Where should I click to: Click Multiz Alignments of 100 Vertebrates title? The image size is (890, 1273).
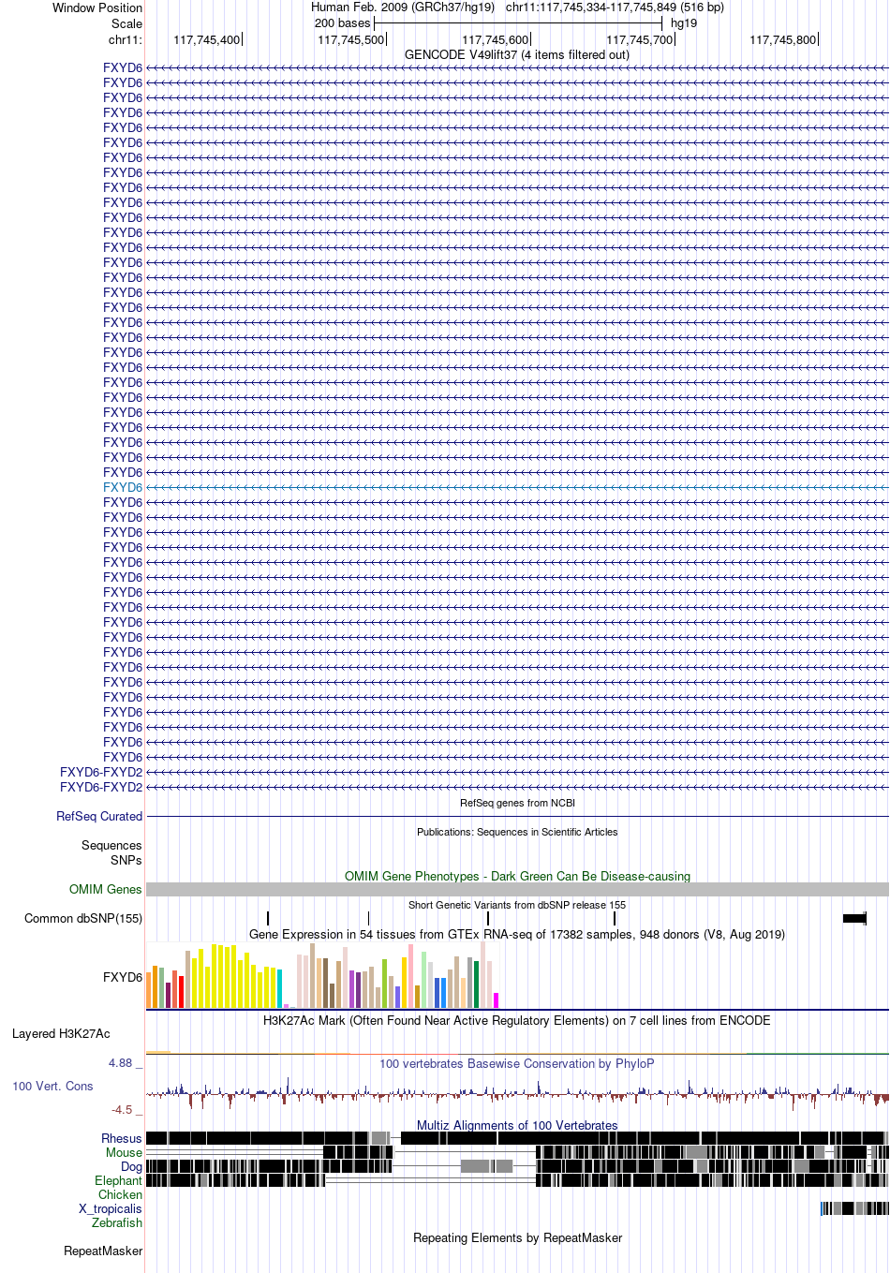click(x=517, y=1126)
